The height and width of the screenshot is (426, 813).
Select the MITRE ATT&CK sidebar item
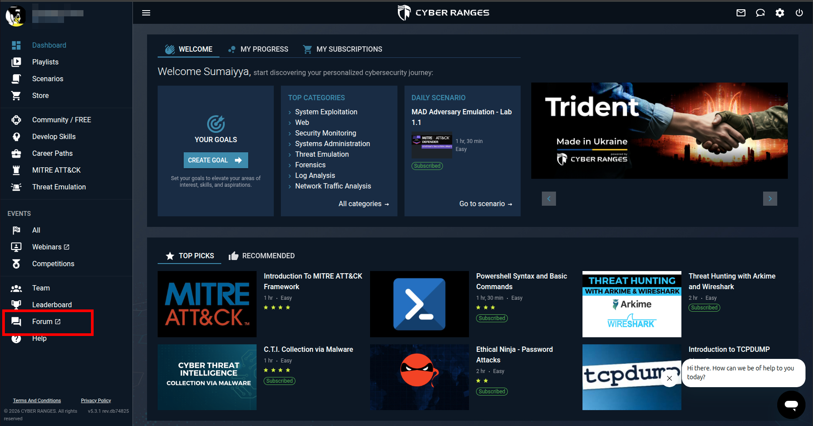coord(56,170)
